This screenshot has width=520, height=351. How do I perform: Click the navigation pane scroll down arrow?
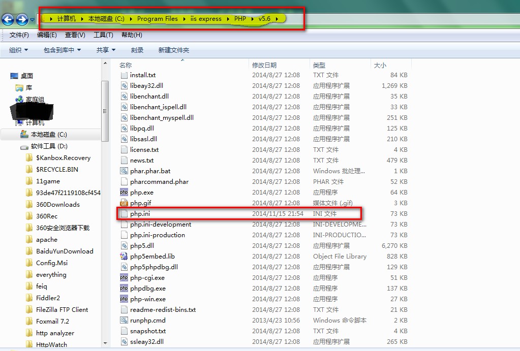[105, 343]
